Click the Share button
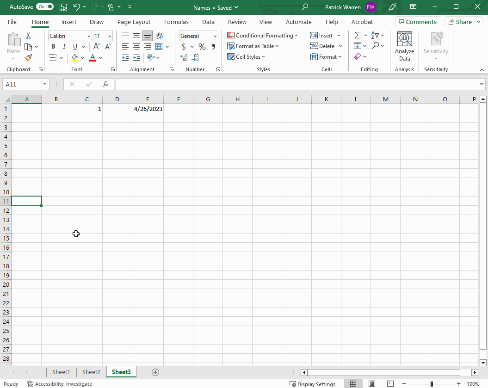This screenshot has height=388, width=488. click(x=460, y=22)
